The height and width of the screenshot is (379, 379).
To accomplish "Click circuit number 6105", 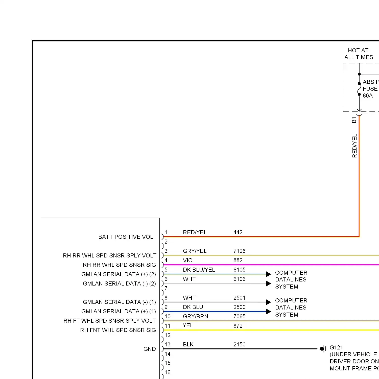I will 239,270.
